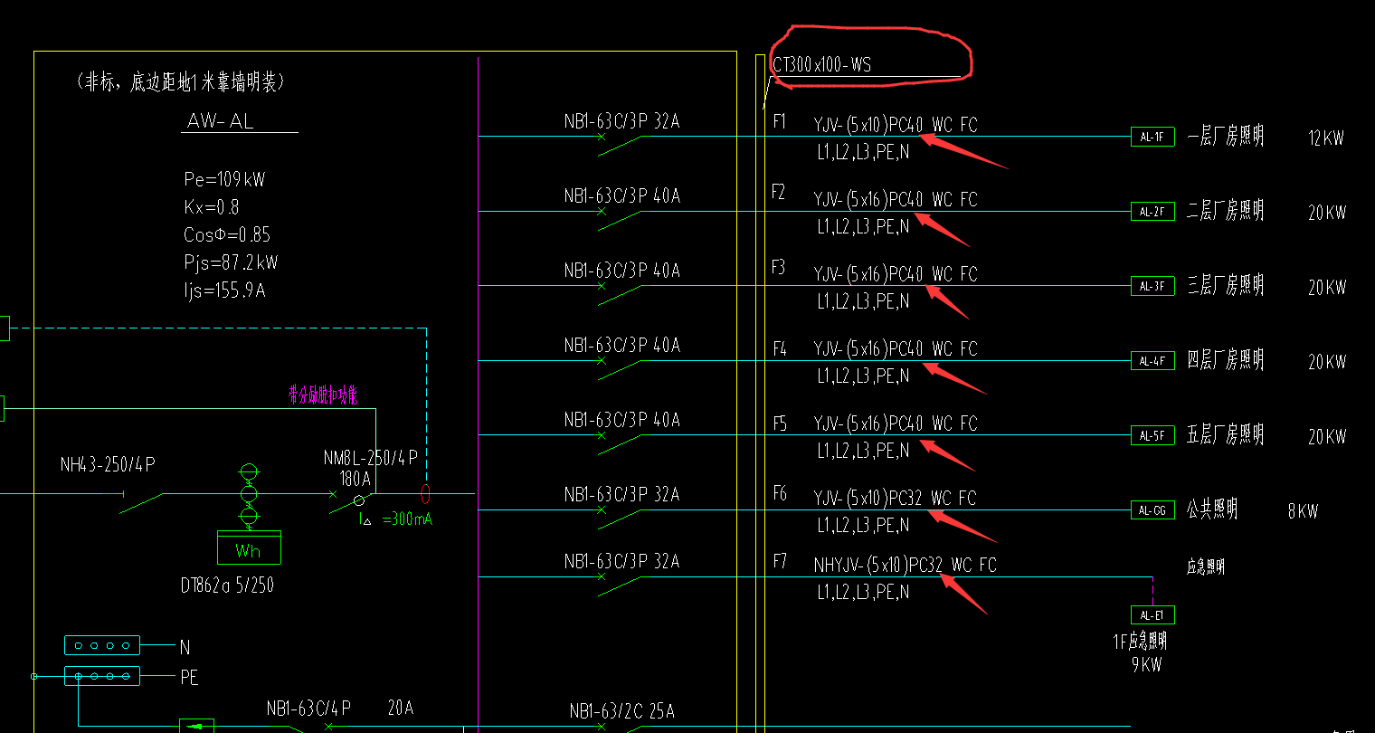
Task: Select the 二层厂房照明 load description
Action: click(1226, 211)
